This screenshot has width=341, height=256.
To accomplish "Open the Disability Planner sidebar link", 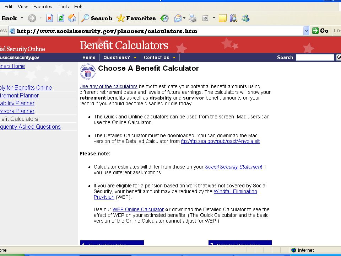I will click(17, 103).
